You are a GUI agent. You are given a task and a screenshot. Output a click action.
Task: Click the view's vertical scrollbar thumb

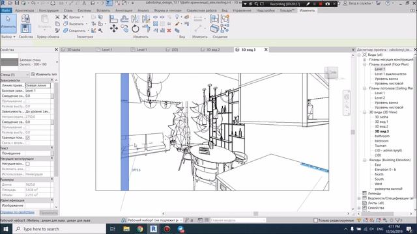point(353,132)
